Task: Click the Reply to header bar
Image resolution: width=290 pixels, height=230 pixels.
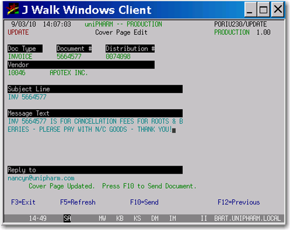Action: click(95, 170)
